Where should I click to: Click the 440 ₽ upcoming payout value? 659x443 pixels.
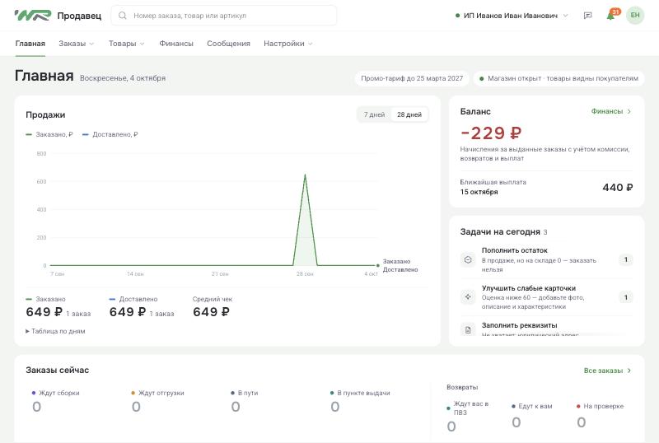(x=617, y=188)
